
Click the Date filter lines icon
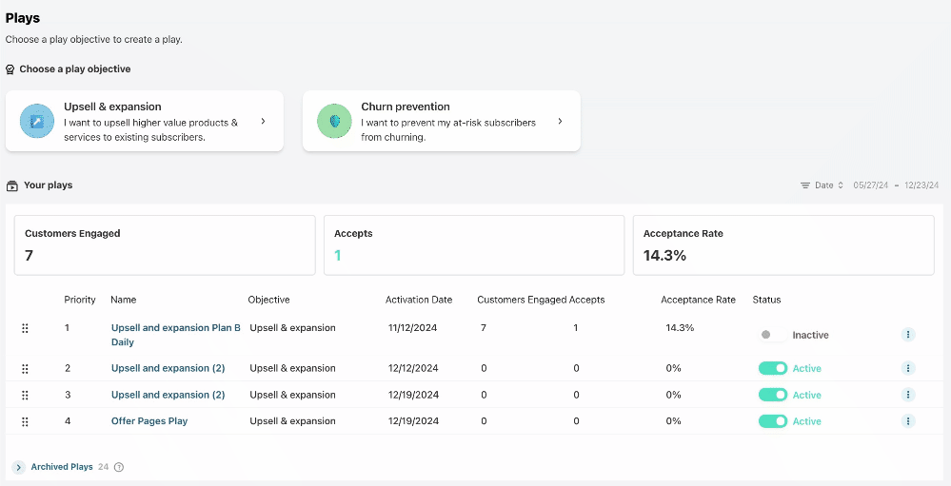click(804, 185)
